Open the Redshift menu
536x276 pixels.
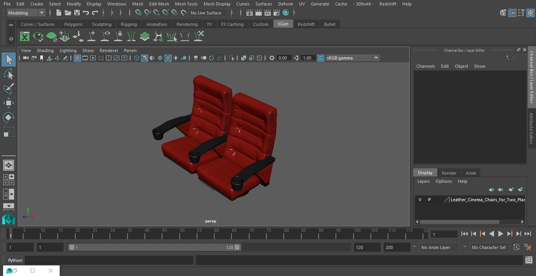point(388,4)
